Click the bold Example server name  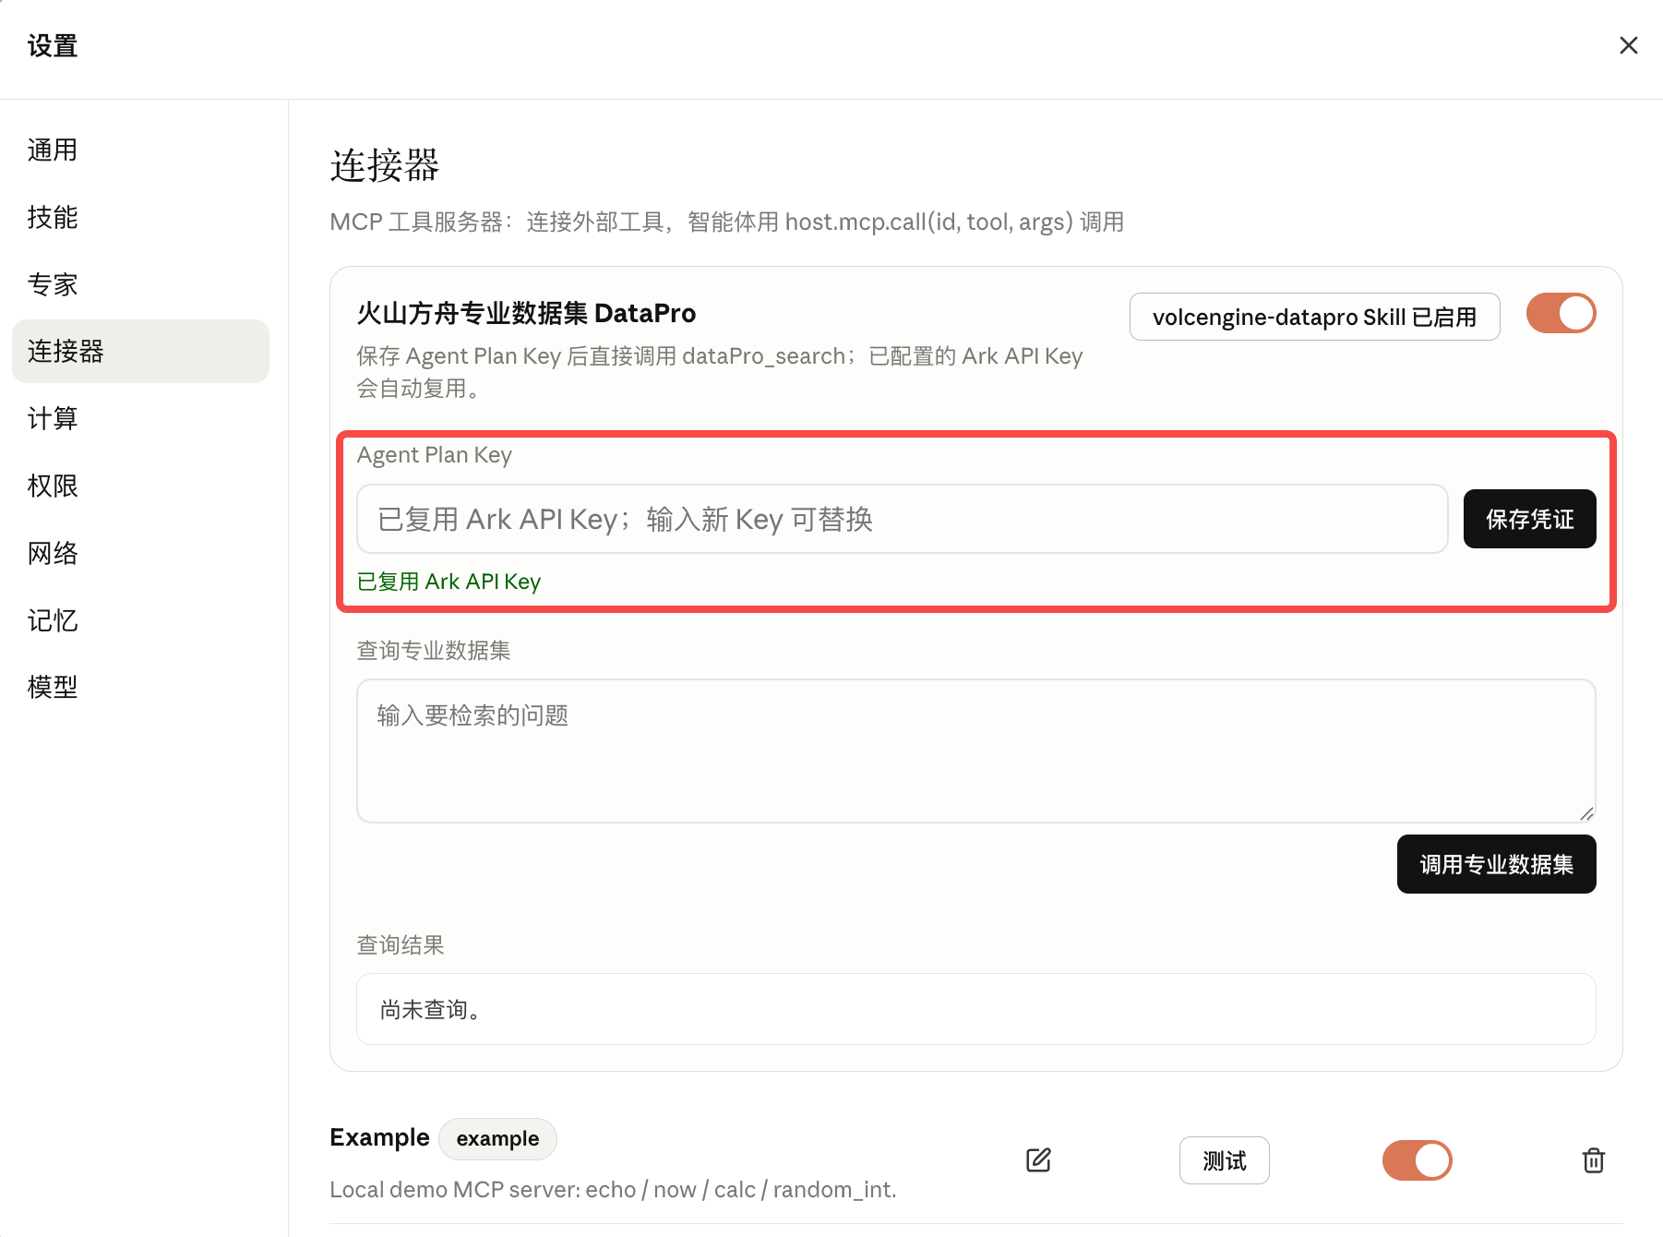point(379,1137)
